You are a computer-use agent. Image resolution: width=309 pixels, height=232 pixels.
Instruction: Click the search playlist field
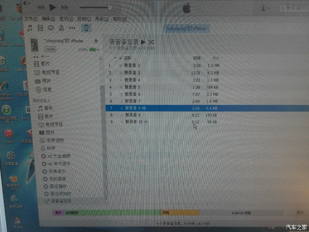coord(294,8)
